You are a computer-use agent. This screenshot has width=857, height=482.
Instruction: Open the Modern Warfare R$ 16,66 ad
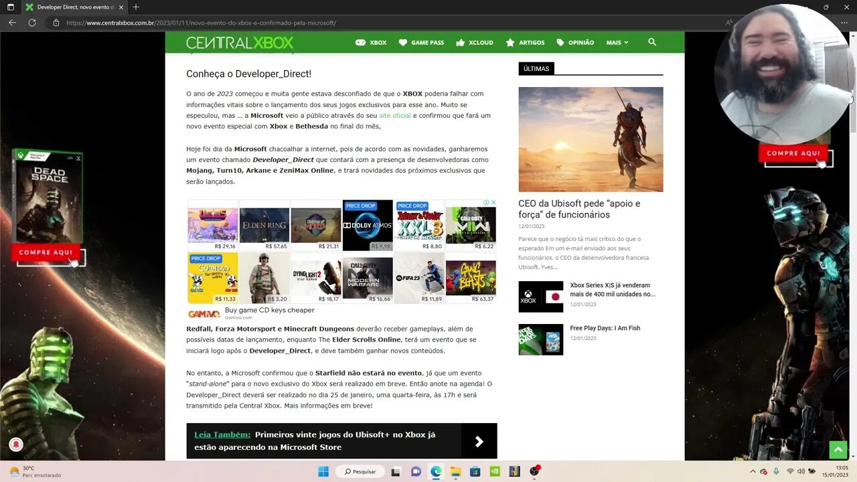(x=368, y=278)
